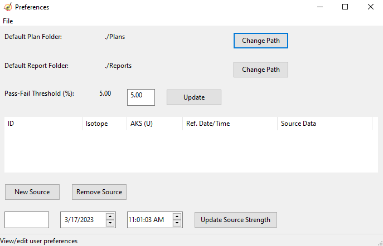383x246 pixels.
Task: Sort by the ID column header
Action: click(x=43, y=124)
